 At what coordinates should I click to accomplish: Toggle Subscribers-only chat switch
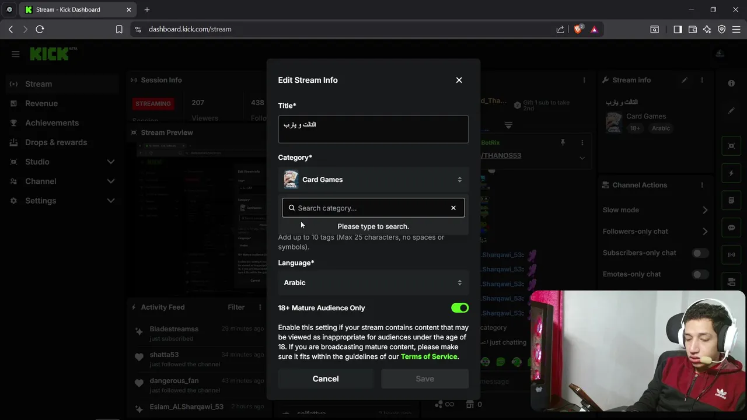point(700,253)
